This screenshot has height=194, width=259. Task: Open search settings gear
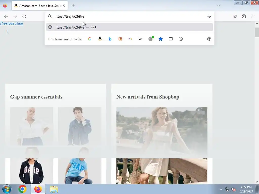(x=209, y=39)
